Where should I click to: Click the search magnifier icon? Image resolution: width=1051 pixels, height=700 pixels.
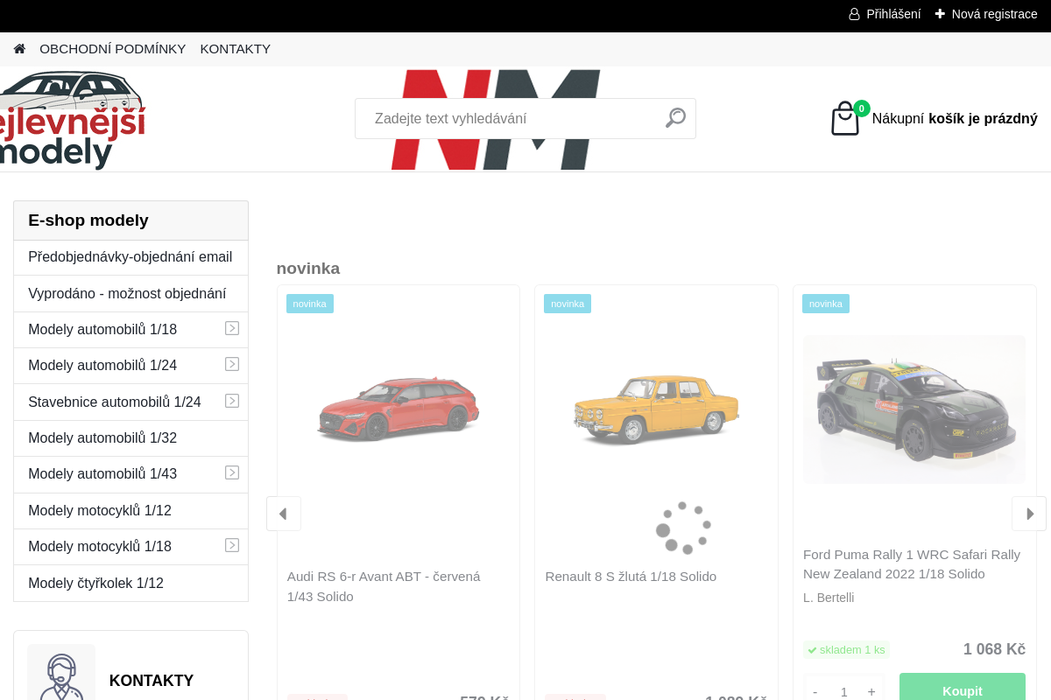tap(675, 118)
